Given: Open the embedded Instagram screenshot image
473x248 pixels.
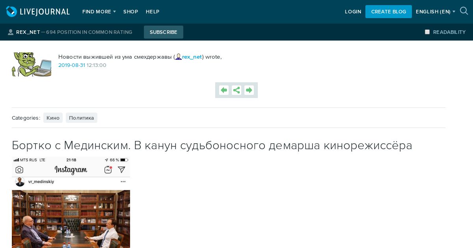Looking at the screenshot, I should 71,202.
